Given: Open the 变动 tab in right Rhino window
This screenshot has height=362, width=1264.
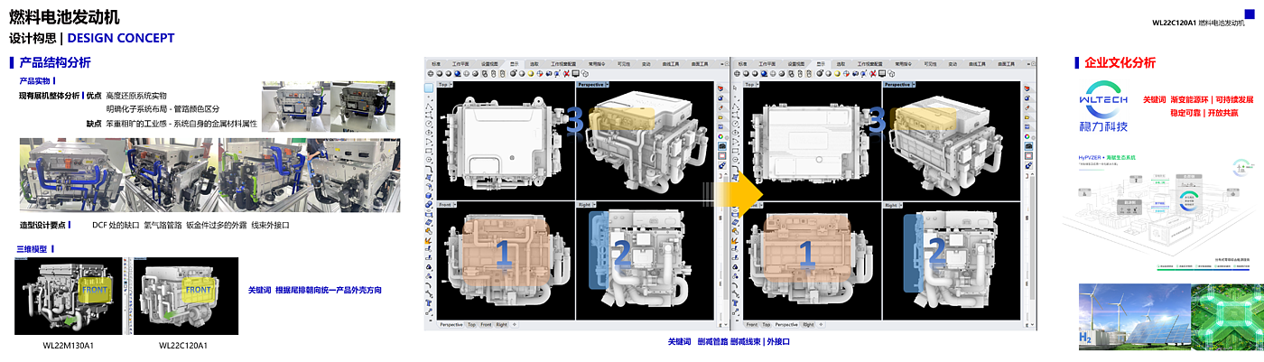Looking at the screenshot, I should pos(953,64).
